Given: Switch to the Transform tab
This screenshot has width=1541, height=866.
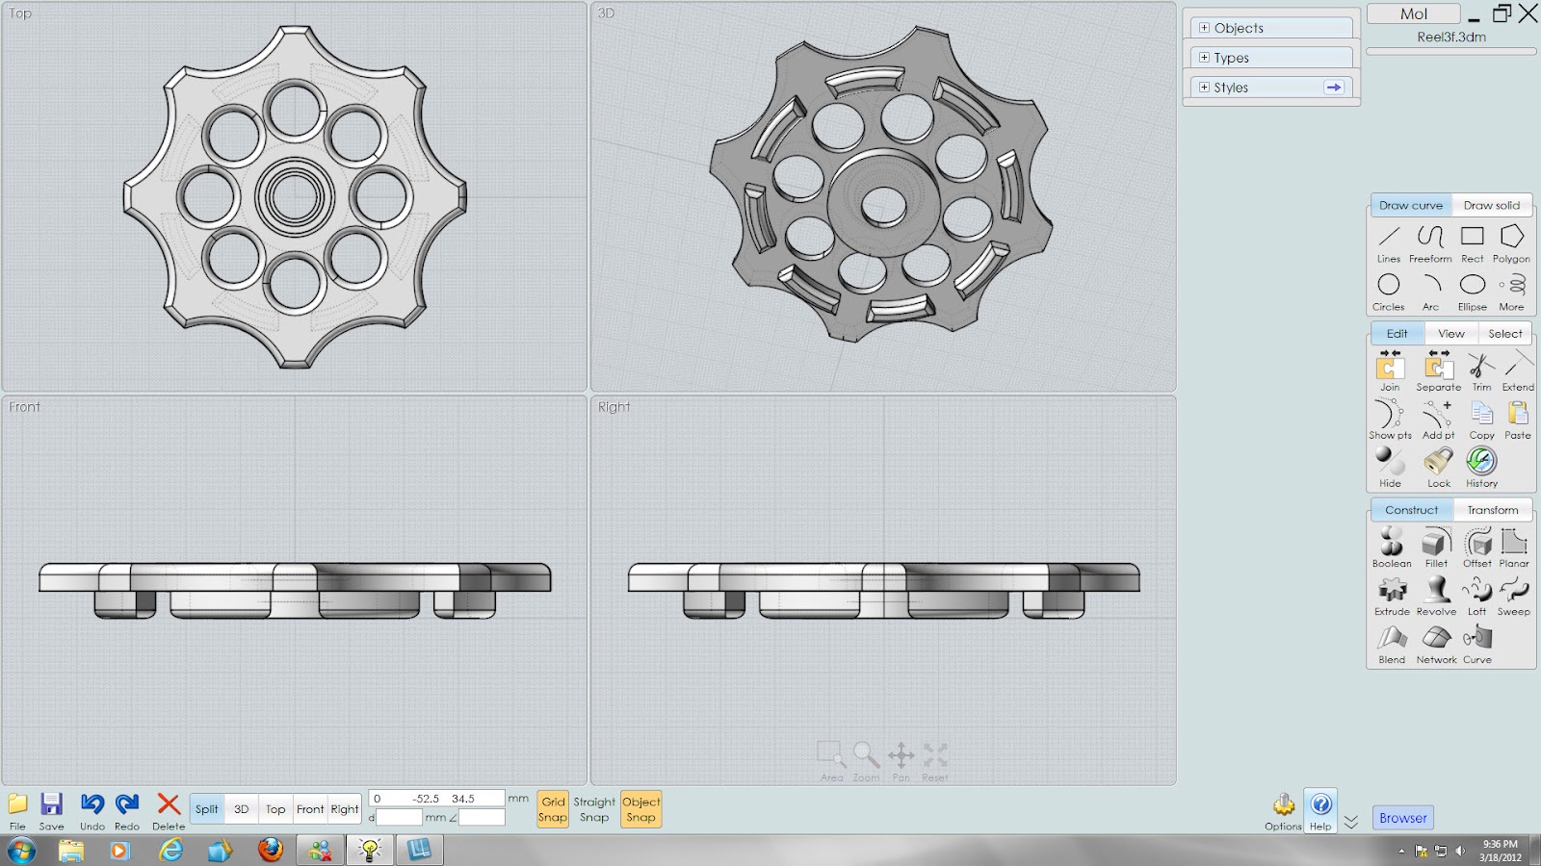Looking at the screenshot, I should click(1493, 510).
